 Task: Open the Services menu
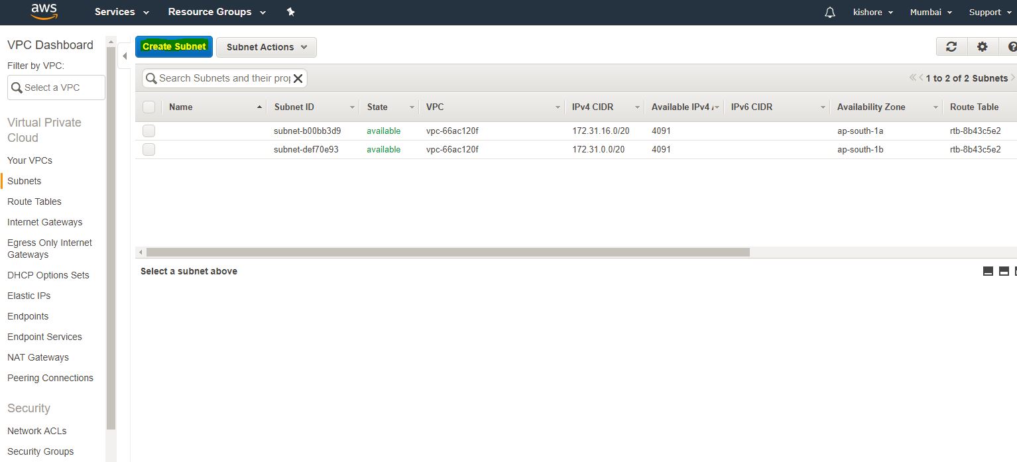pyautogui.click(x=122, y=12)
